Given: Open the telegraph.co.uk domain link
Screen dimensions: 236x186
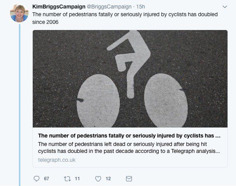Looking at the screenshot, I should tap(57, 159).
